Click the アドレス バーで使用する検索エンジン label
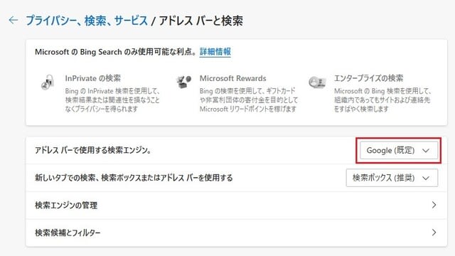 [93, 150]
